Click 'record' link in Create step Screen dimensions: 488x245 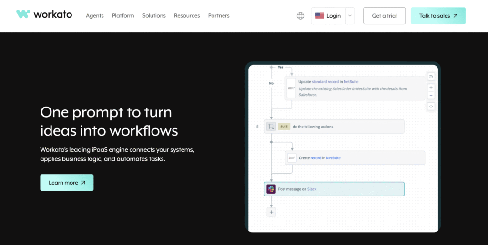pyautogui.click(x=315, y=158)
